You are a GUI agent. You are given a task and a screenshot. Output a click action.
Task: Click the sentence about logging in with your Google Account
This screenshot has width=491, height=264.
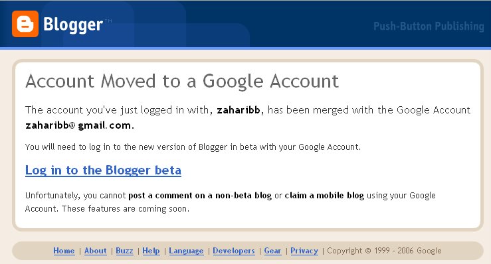pos(193,147)
